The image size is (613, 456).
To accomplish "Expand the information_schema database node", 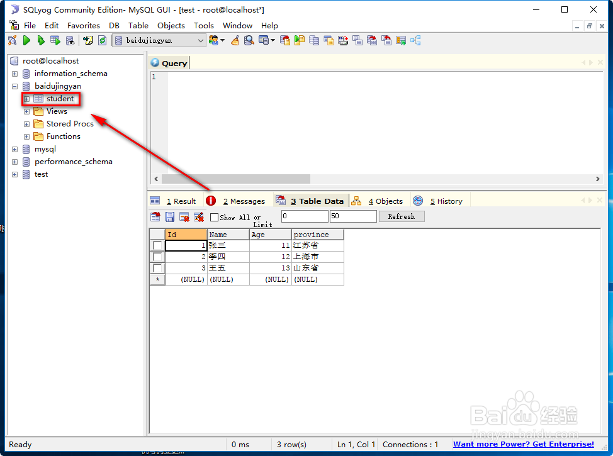I will (15, 74).
